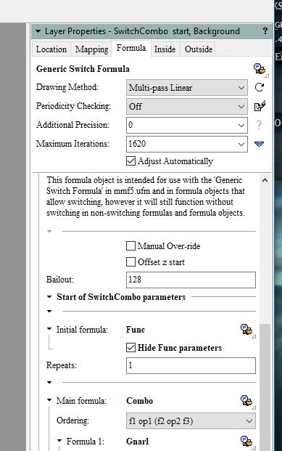Check the Offset z start option
The image size is (282, 451).
point(130,262)
